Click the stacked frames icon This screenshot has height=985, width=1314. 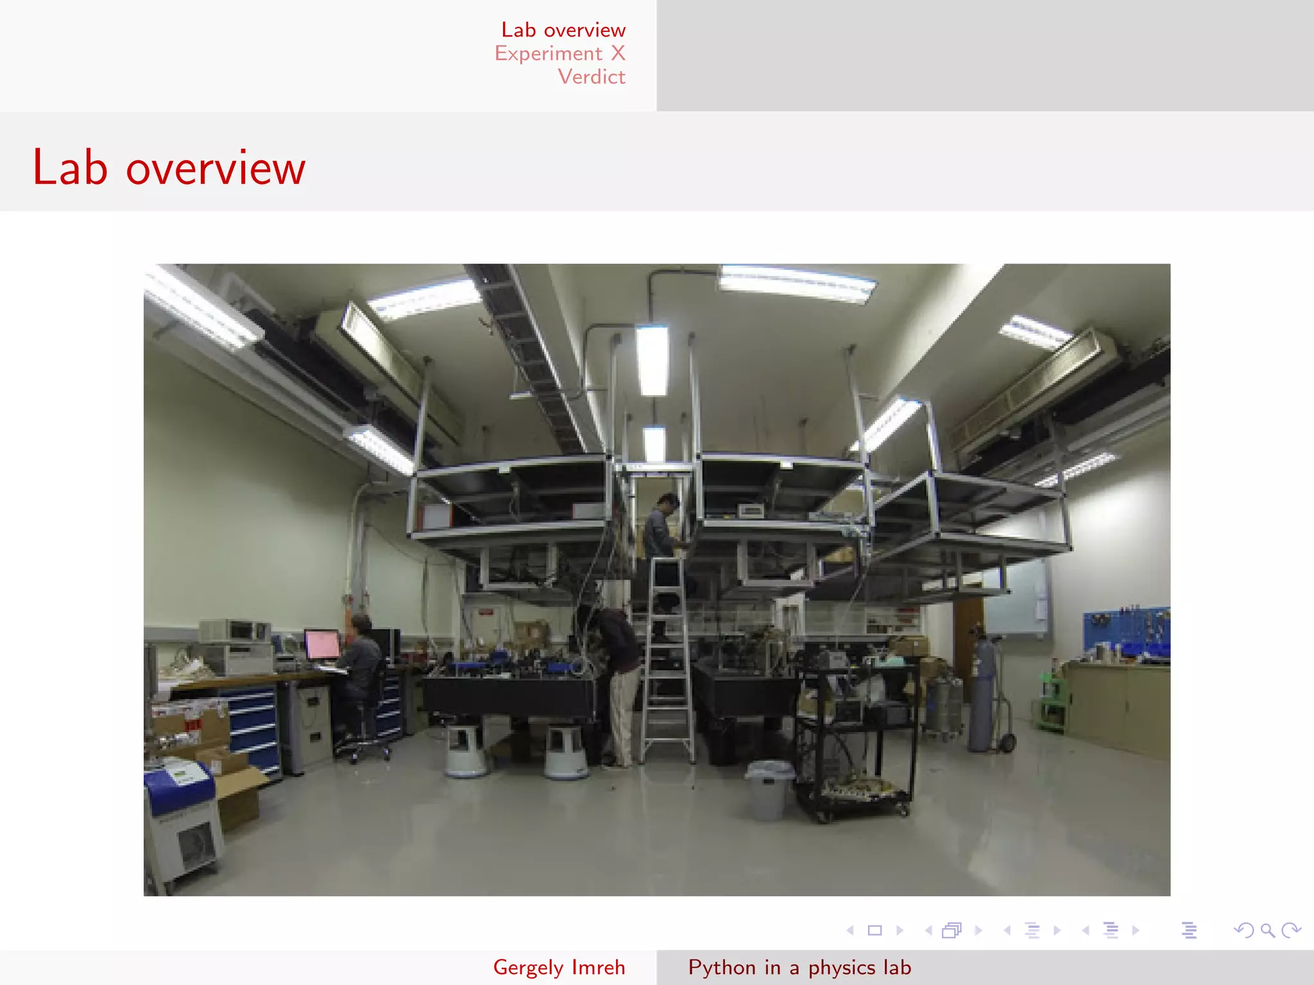click(x=952, y=930)
